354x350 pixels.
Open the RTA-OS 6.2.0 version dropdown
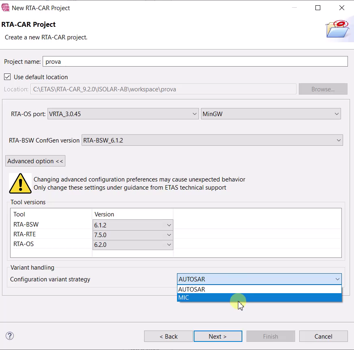coord(133,244)
